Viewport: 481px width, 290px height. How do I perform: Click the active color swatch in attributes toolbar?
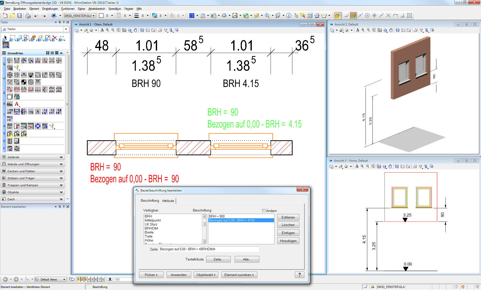coord(101,15)
